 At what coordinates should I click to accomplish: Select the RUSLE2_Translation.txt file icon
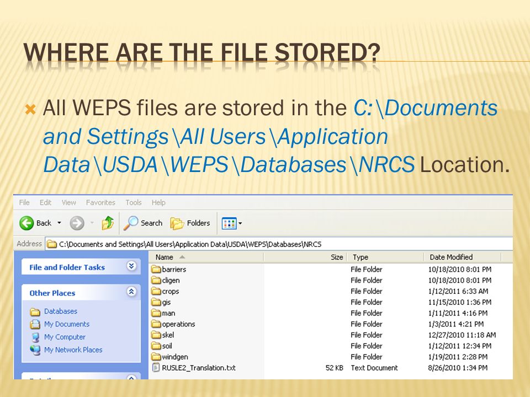pos(156,368)
